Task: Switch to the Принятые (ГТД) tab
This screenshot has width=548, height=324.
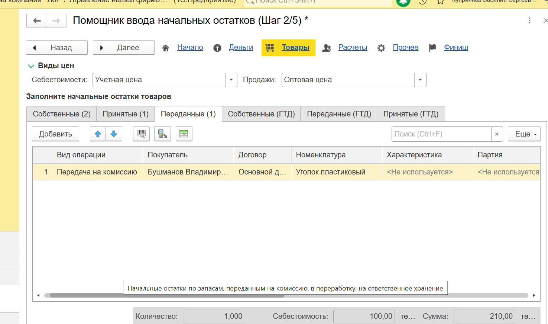Action: click(x=411, y=114)
